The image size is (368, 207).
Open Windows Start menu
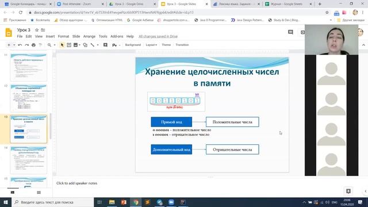coord(6,202)
